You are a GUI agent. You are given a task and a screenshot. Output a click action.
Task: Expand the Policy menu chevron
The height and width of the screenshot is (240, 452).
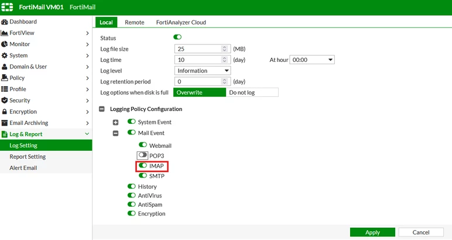(x=87, y=78)
